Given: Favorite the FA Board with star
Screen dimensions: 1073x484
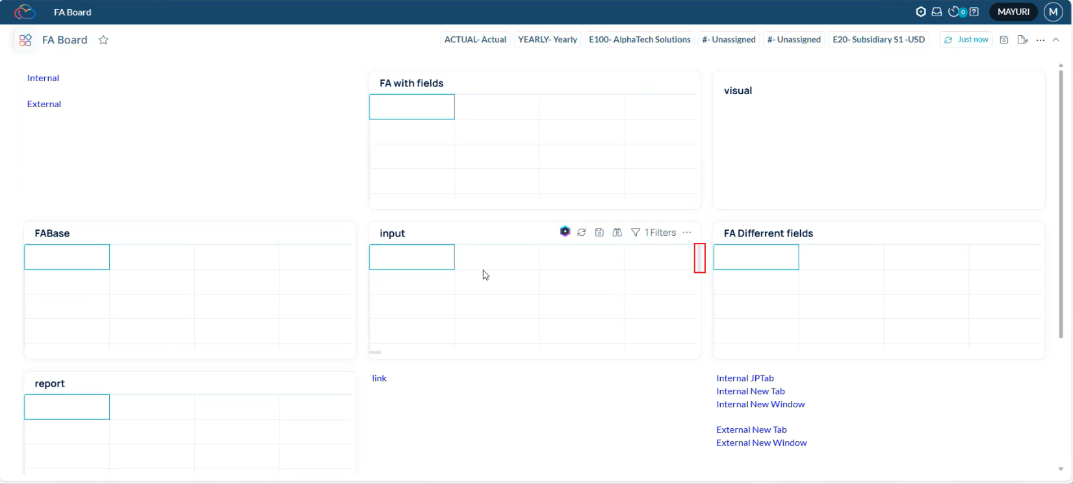Looking at the screenshot, I should pyautogui.click(x=103, y=40).
